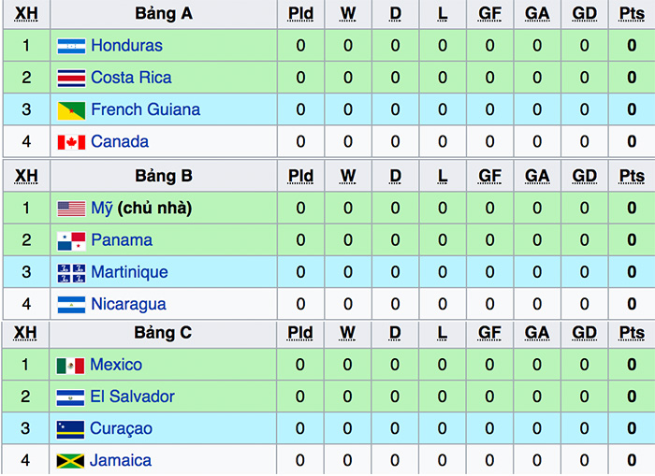Viewport: 655px width, 476px height.
Task: Click the Pts header in Bảng A
Action: (632, 14)
